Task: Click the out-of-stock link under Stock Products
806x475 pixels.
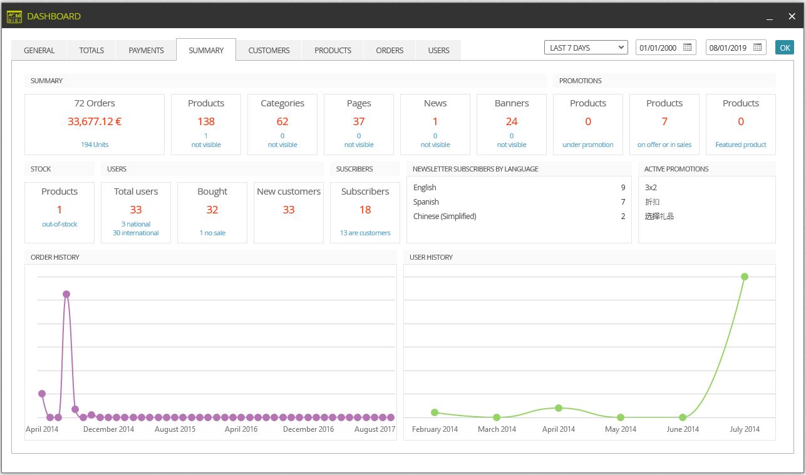Action: pyautogui.click(x=59, y=224)
